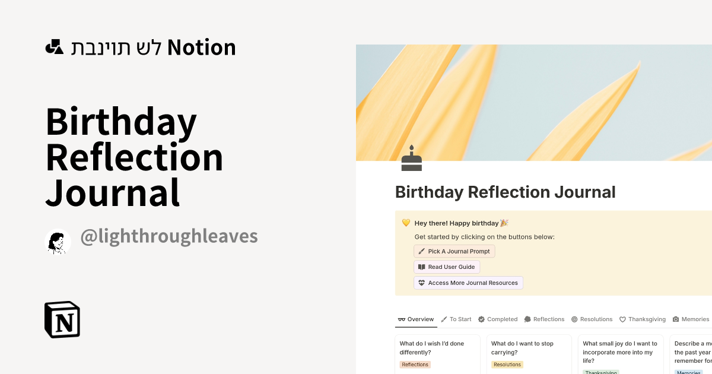This screenshot has width=712, height=374.
Task: Open the Read User Guide button
Action: tap(447, 267)
